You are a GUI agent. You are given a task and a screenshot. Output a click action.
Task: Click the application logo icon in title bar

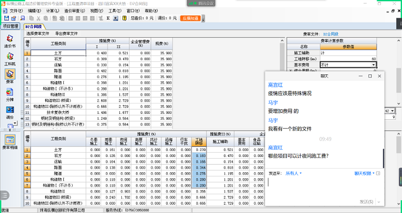click(x=3, y=4)
